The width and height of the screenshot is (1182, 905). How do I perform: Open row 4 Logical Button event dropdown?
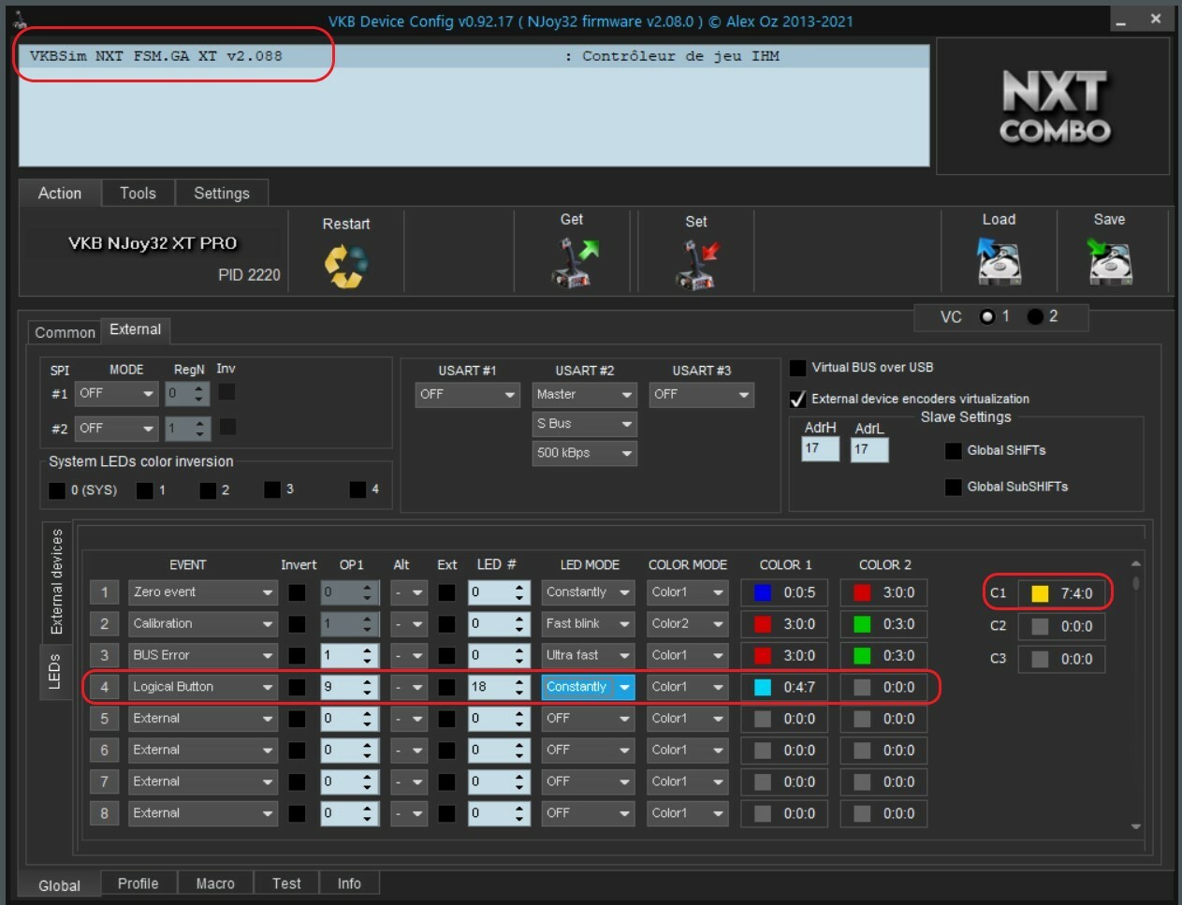(x=202, y=687)
